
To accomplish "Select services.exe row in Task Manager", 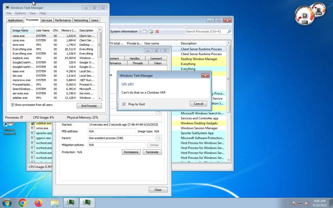I will [54, 93].
